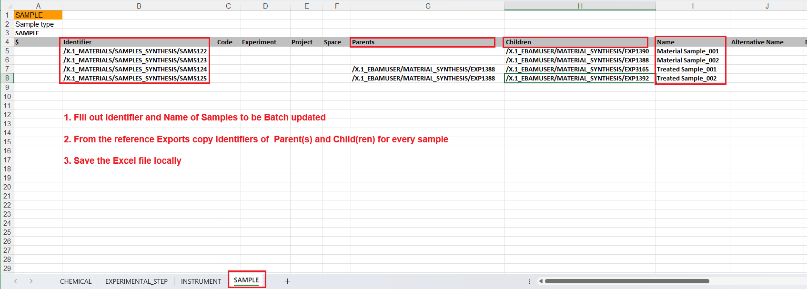
Task: Click the Sample type cell
Action: [38, 24]
